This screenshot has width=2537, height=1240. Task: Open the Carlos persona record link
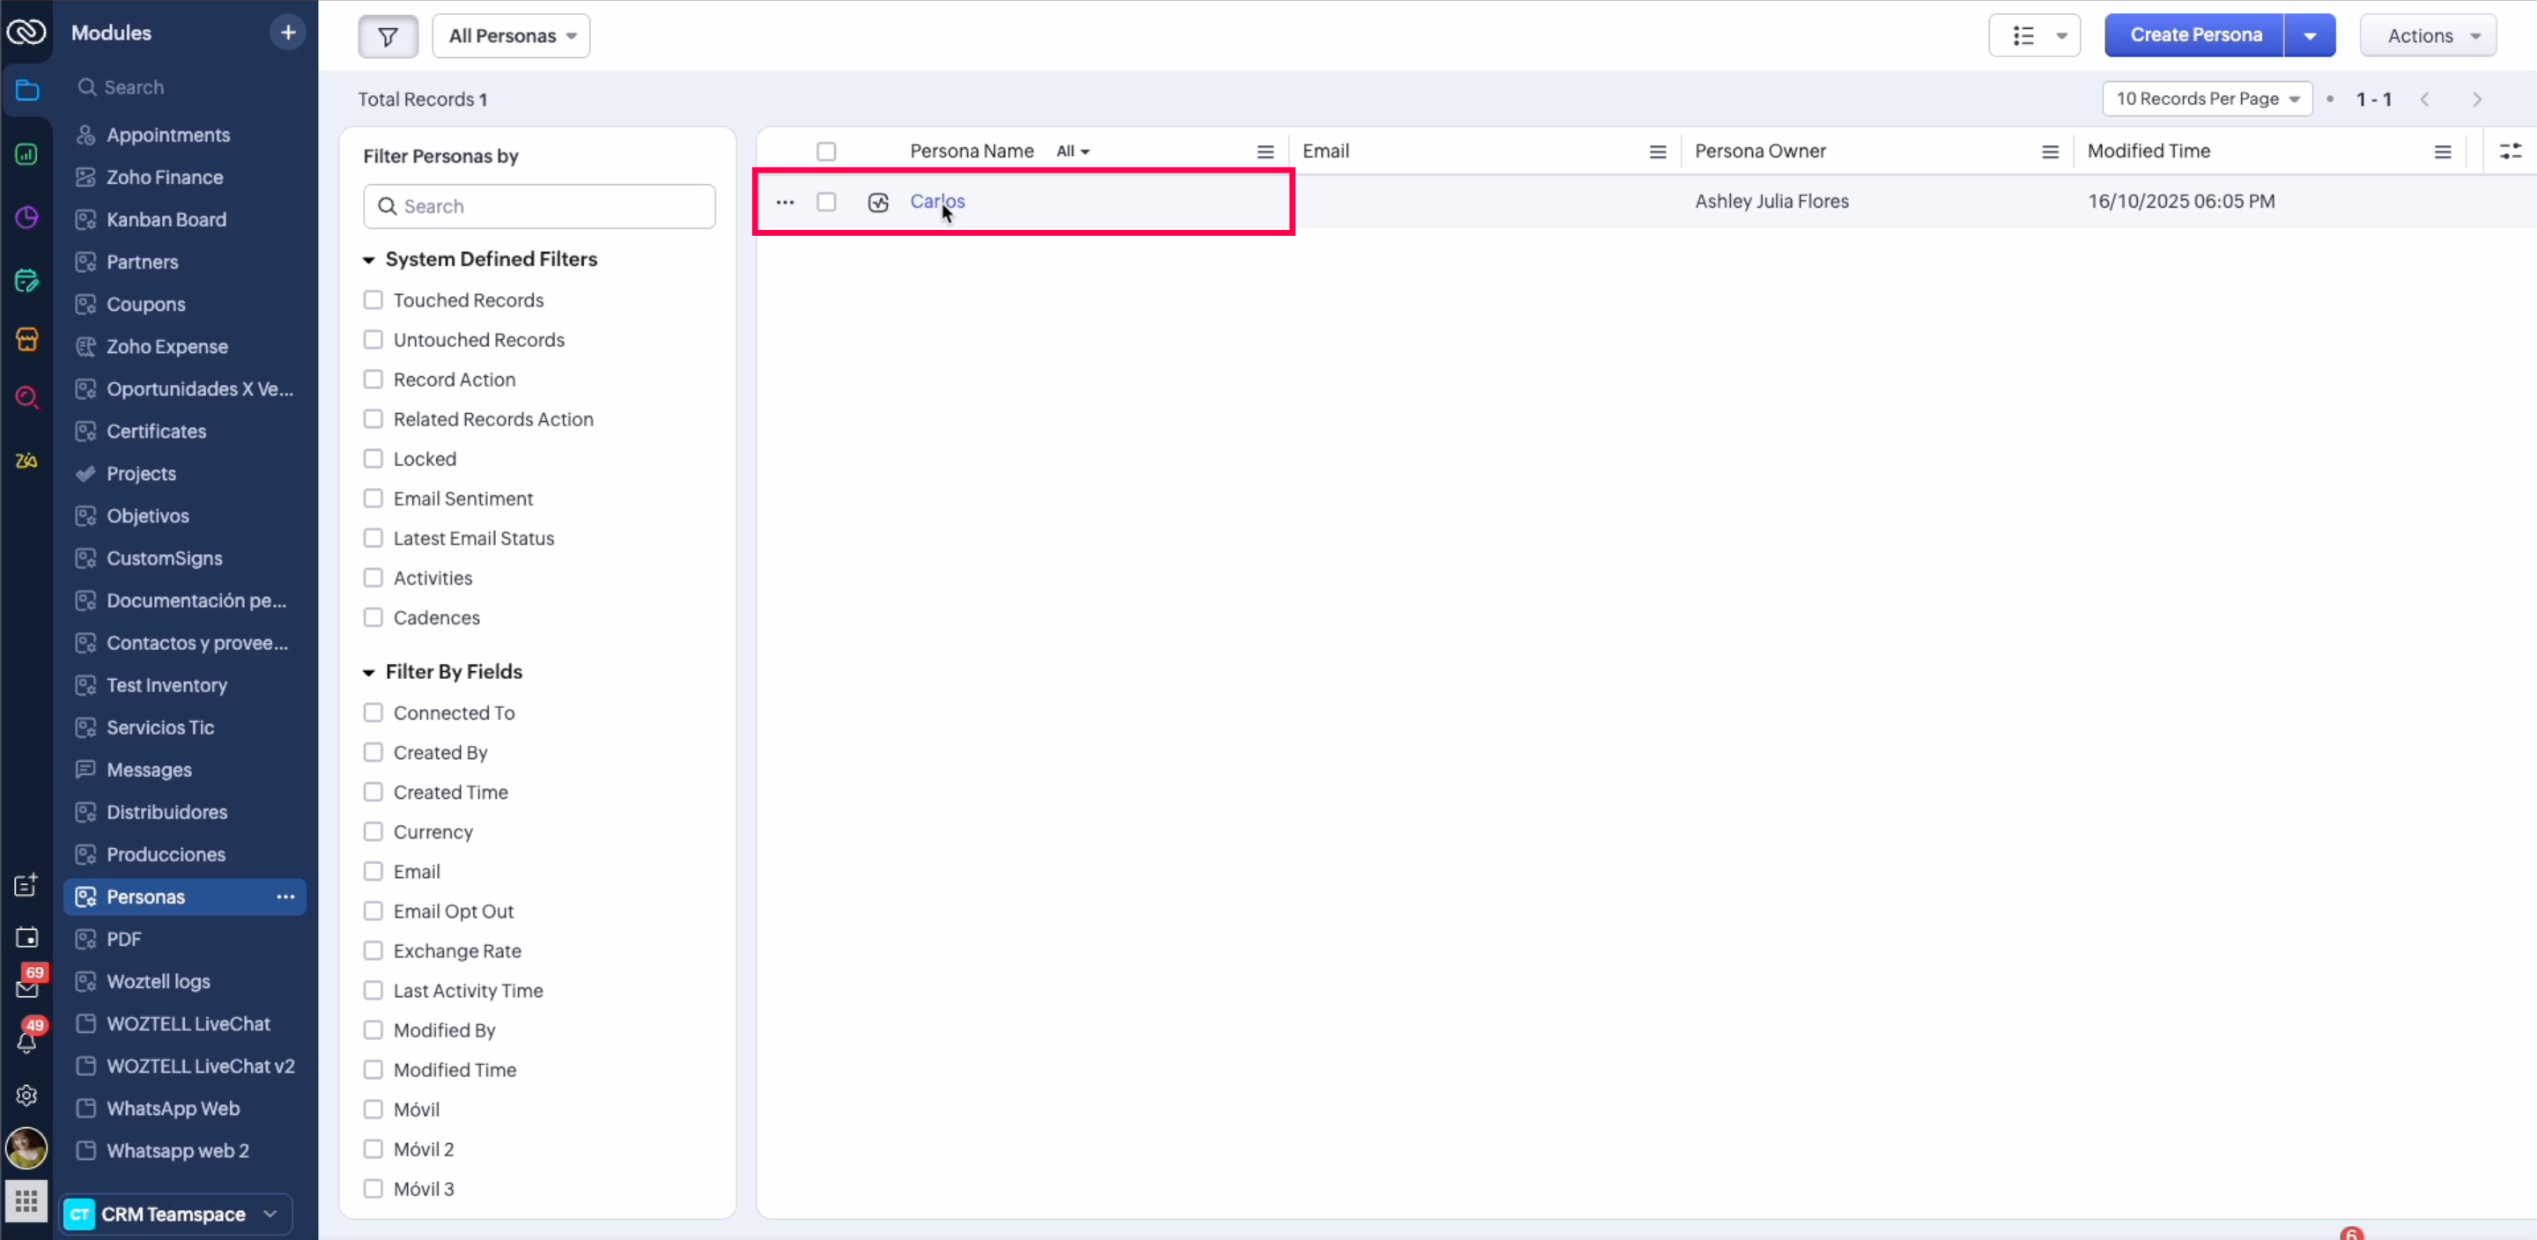click(x=936, y=201)
